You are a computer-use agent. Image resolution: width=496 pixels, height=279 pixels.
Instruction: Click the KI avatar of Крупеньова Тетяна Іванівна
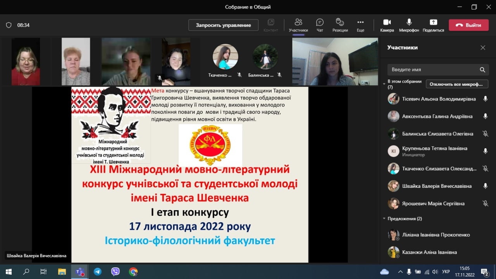[393, 151]
